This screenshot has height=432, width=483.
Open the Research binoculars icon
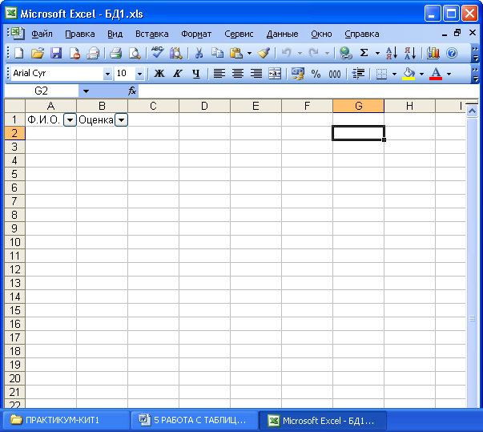point(176,53)
